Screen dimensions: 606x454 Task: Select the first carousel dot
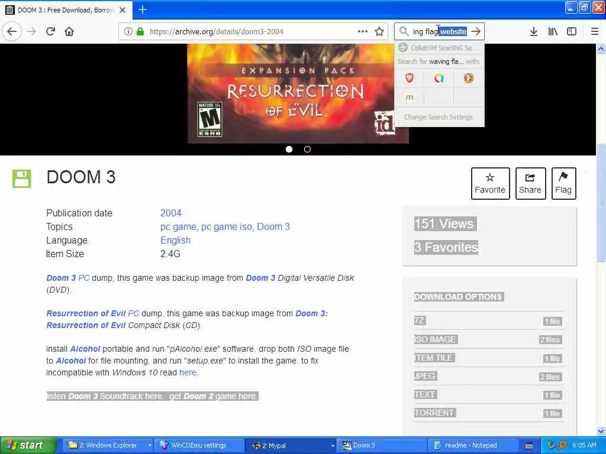click(289, 149)
